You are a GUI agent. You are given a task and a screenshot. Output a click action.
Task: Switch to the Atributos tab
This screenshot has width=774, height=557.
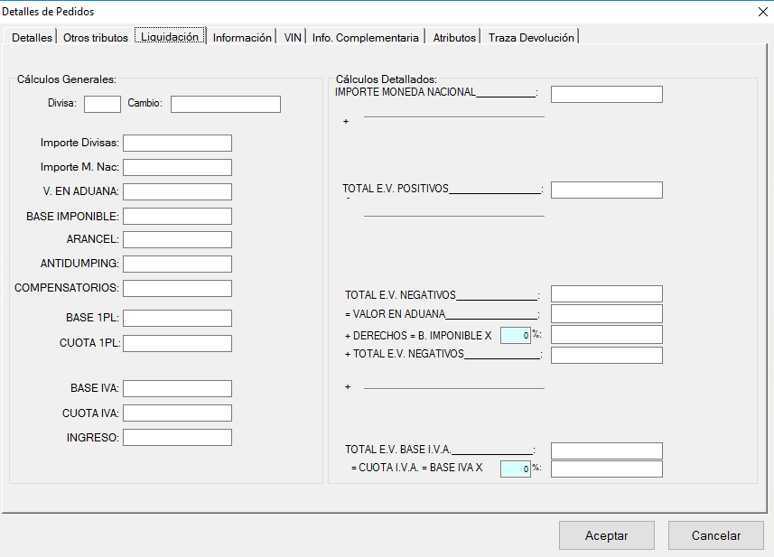click(454, 38)
